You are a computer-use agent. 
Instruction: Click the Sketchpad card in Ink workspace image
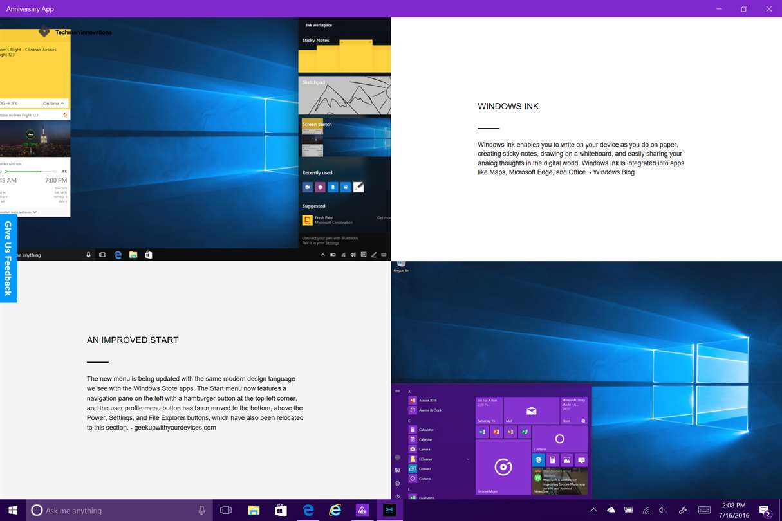344,95
